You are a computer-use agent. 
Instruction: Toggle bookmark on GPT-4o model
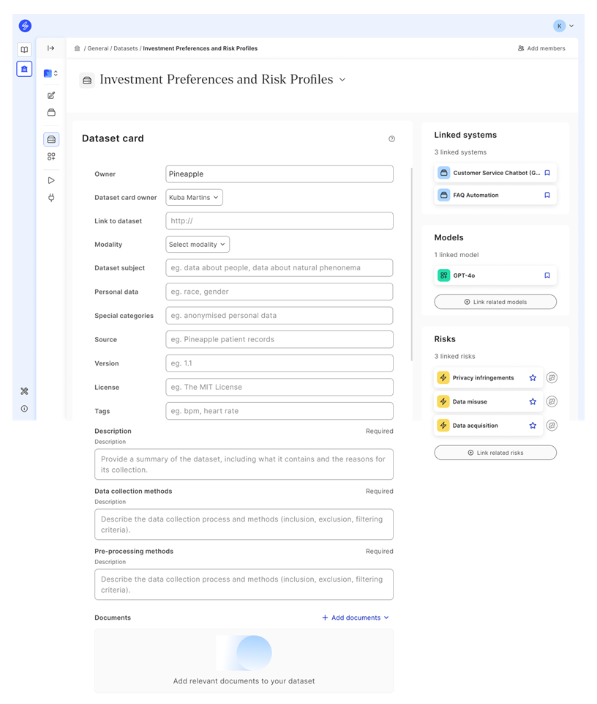pos(547,275)
